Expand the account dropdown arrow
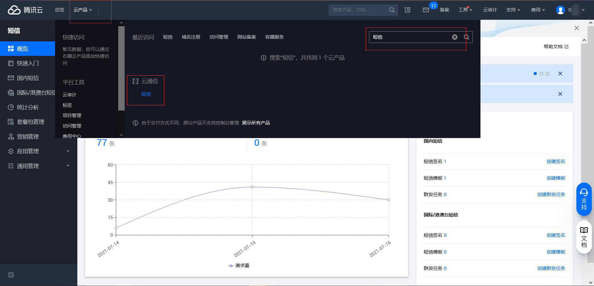The image size is (594, 286). pos(583,10)
